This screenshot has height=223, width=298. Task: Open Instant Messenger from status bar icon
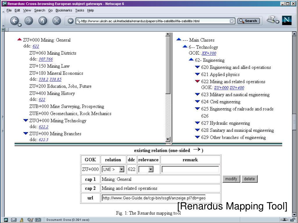22,220
